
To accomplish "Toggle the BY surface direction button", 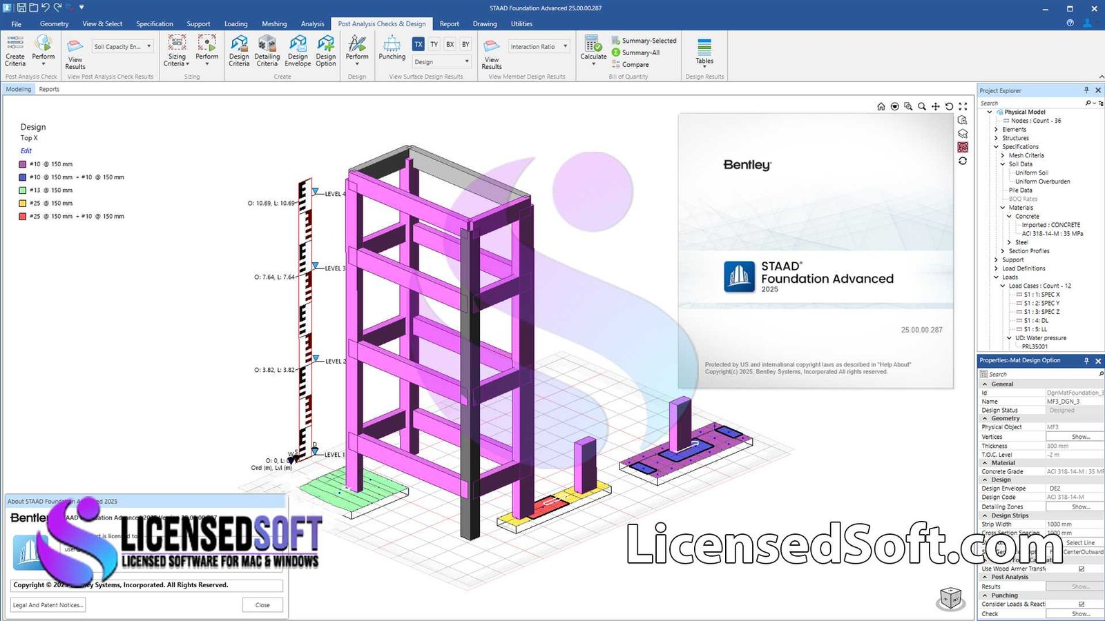I will (465, 44).
